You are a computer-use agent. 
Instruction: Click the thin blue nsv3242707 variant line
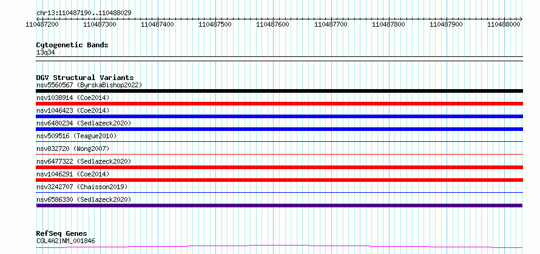point(279,192)
